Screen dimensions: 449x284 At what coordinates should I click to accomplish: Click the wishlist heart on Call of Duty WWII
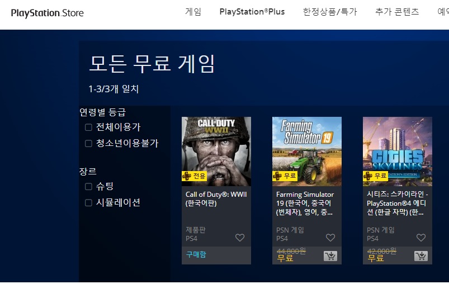[x=240, y=238]
